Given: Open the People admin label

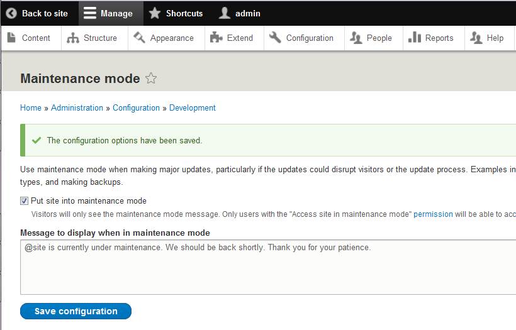Looking at the screenshot, I should click(379, 38).
